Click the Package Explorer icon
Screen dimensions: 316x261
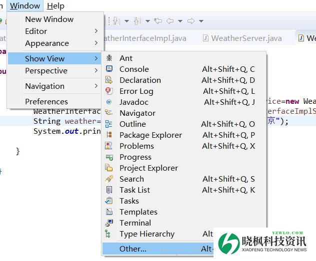coord(109,135)
